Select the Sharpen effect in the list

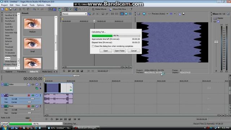pyautogui.click(x=8, y=38)
